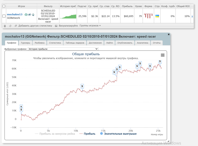Expand the Группы игроков dropdown
Image resolution: width=198 pixels, height=146 pixels.
pyautogui.click(x=90, y=26)
